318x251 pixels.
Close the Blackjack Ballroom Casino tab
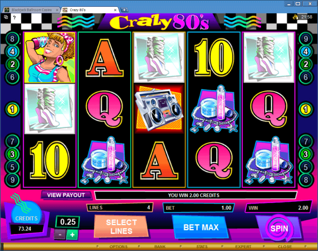point(57,10)
